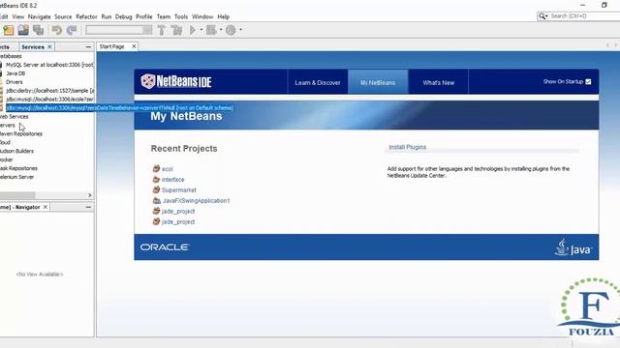Open recent project interface

[x=172, y=180]
